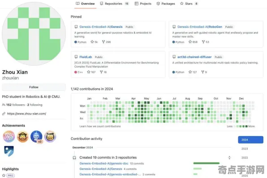Click the followers people icon
Viewport: 267px width, 178px height.
click(4, 105)
